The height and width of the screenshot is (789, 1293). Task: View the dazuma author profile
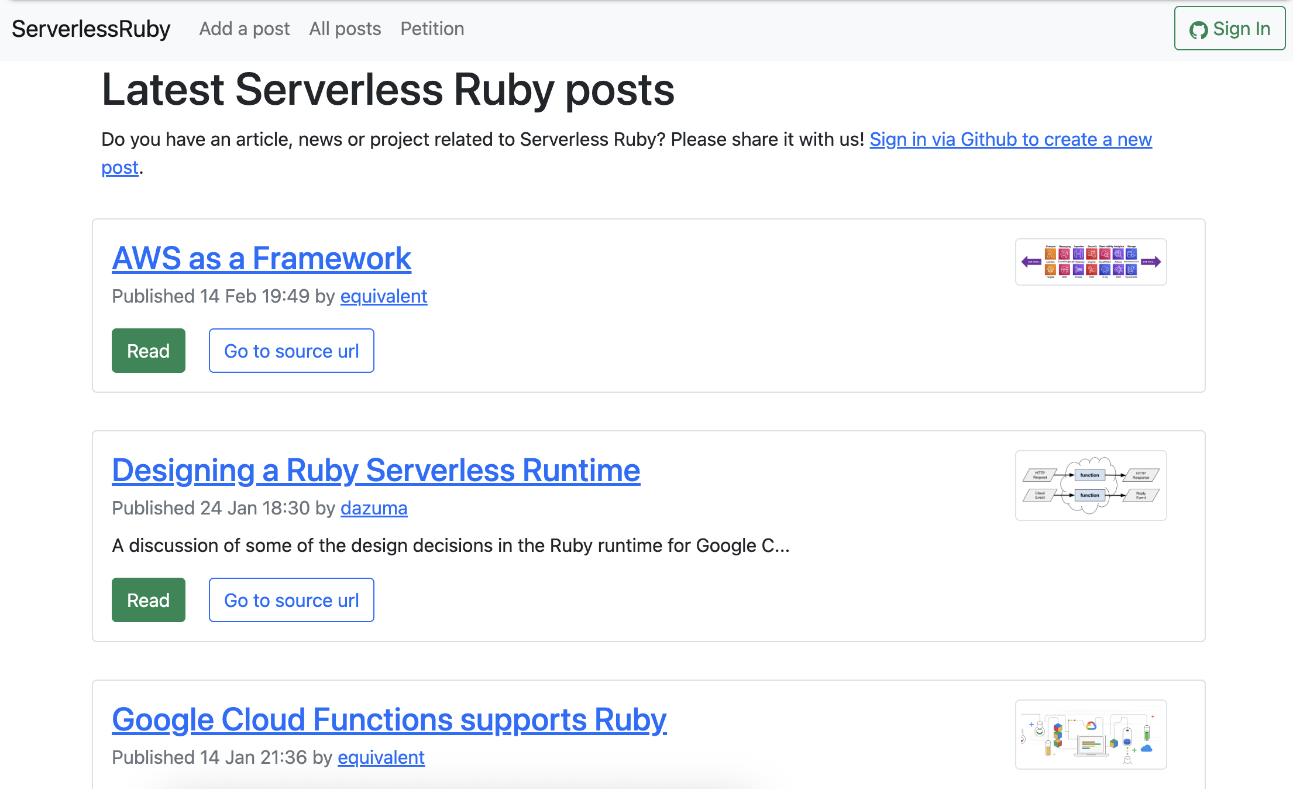pos(373,508)
